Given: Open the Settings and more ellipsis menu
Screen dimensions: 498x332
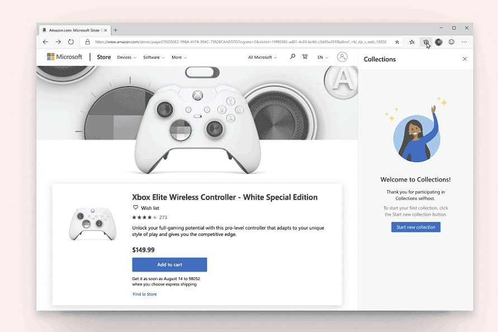Looking at the screenshot, I should click(464, 42).
